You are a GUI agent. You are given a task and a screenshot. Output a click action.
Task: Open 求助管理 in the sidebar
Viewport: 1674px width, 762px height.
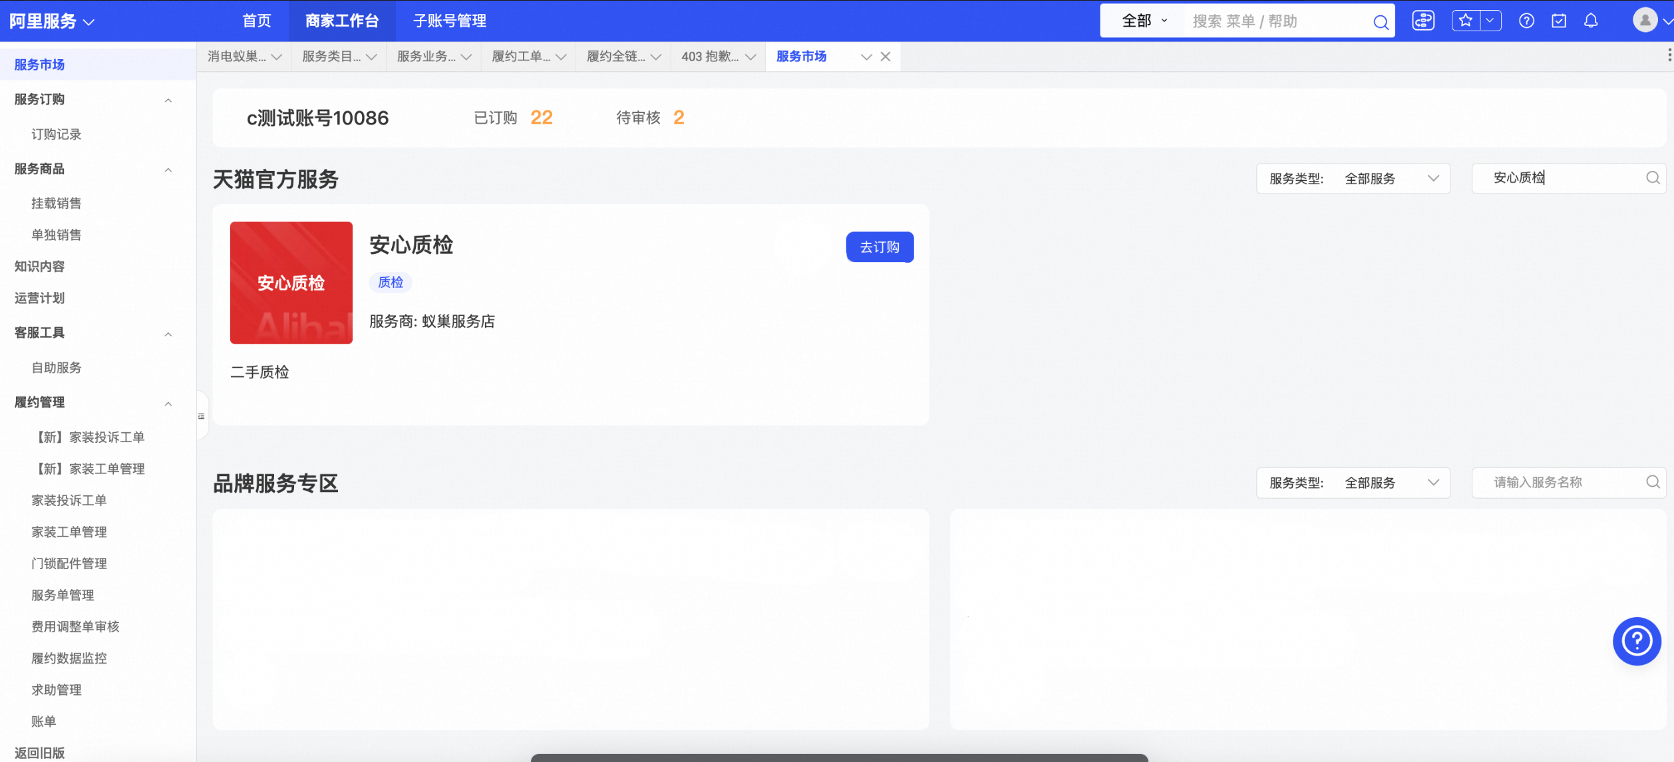(57, 690)
